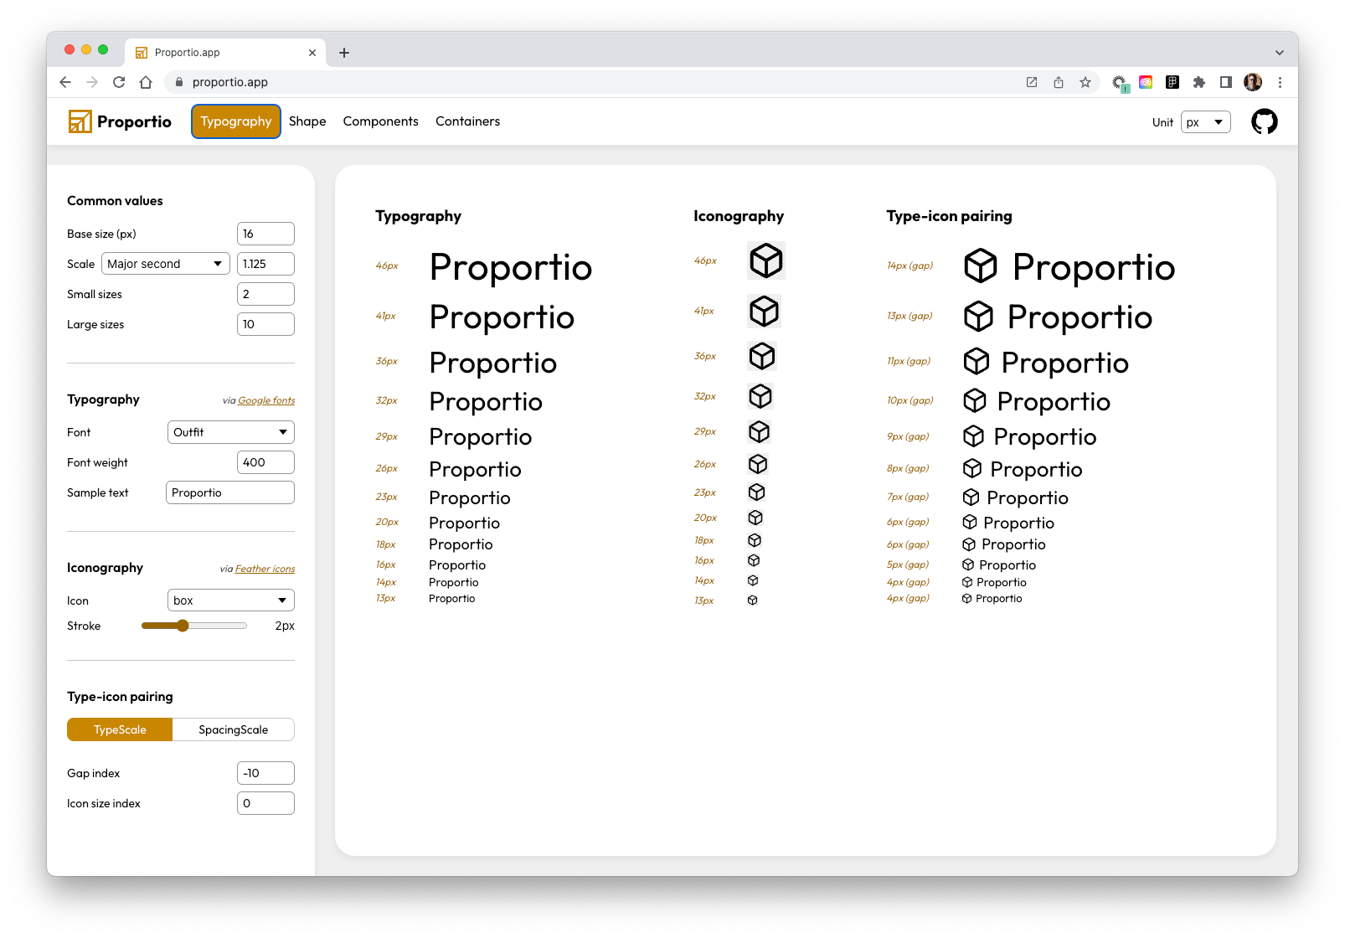This screenshot has width=1345, height=938.
Task: Visit the Feather icons link
Action: 265,569
